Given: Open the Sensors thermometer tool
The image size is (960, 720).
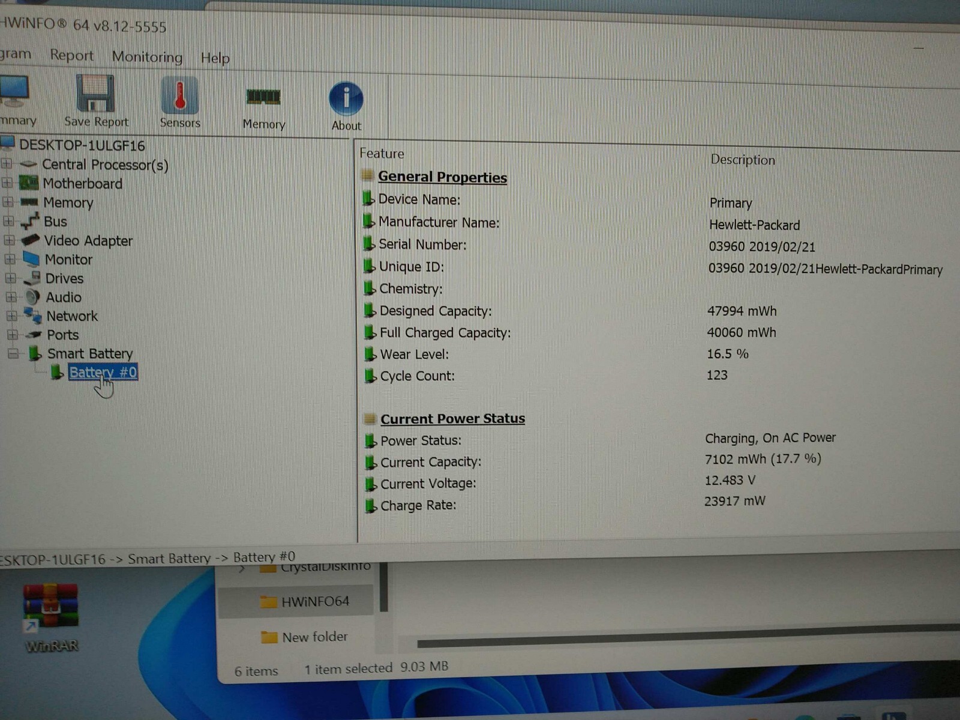Looking at the screenshot, I should point(180,95).
